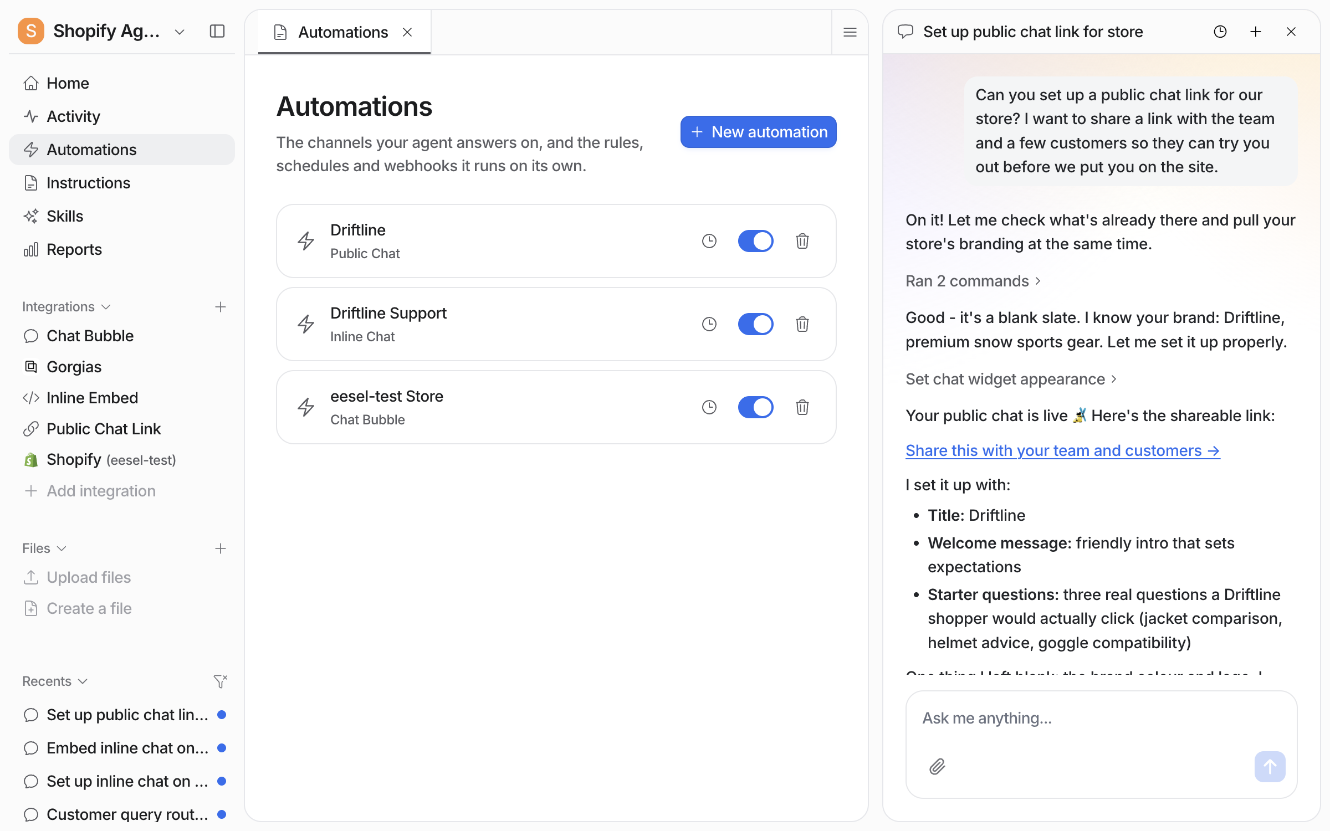
Task: Toggle the sidebar panel icon
Action: point(217,31)
